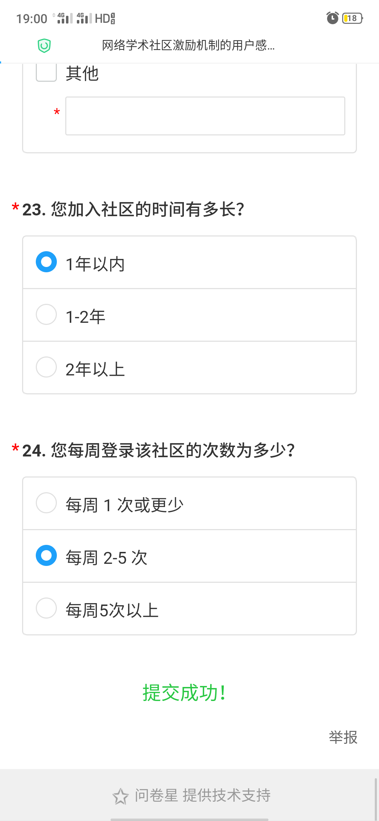This screenshot has height=821, width=379.
Task: Check the 其他 checkbox
Action: 46,73
